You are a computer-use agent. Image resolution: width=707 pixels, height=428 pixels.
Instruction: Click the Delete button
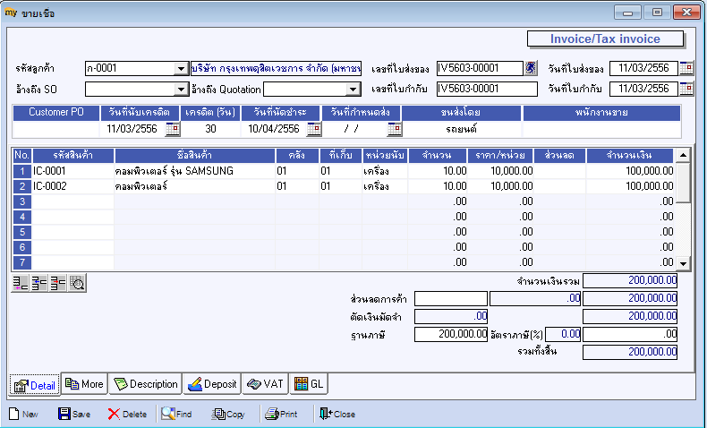point(127,415)
